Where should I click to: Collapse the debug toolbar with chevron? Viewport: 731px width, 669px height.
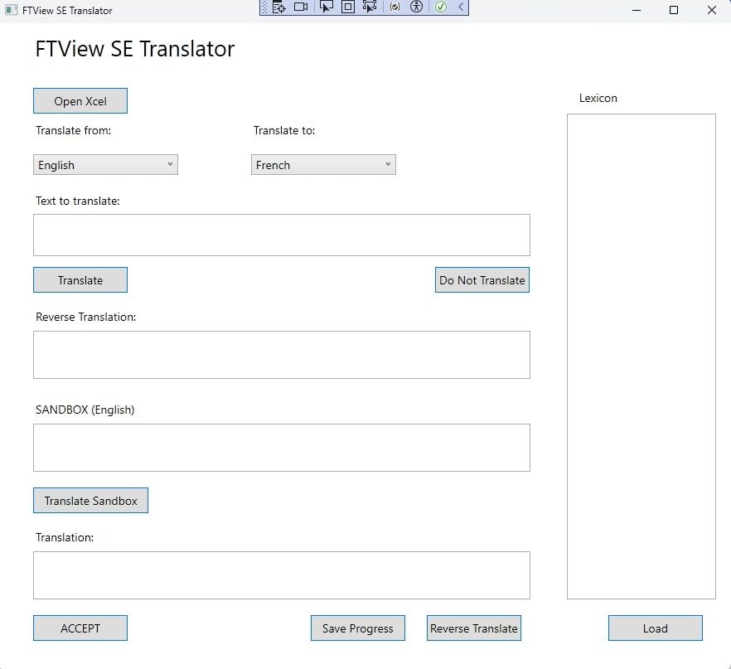(x=461, y=7)
